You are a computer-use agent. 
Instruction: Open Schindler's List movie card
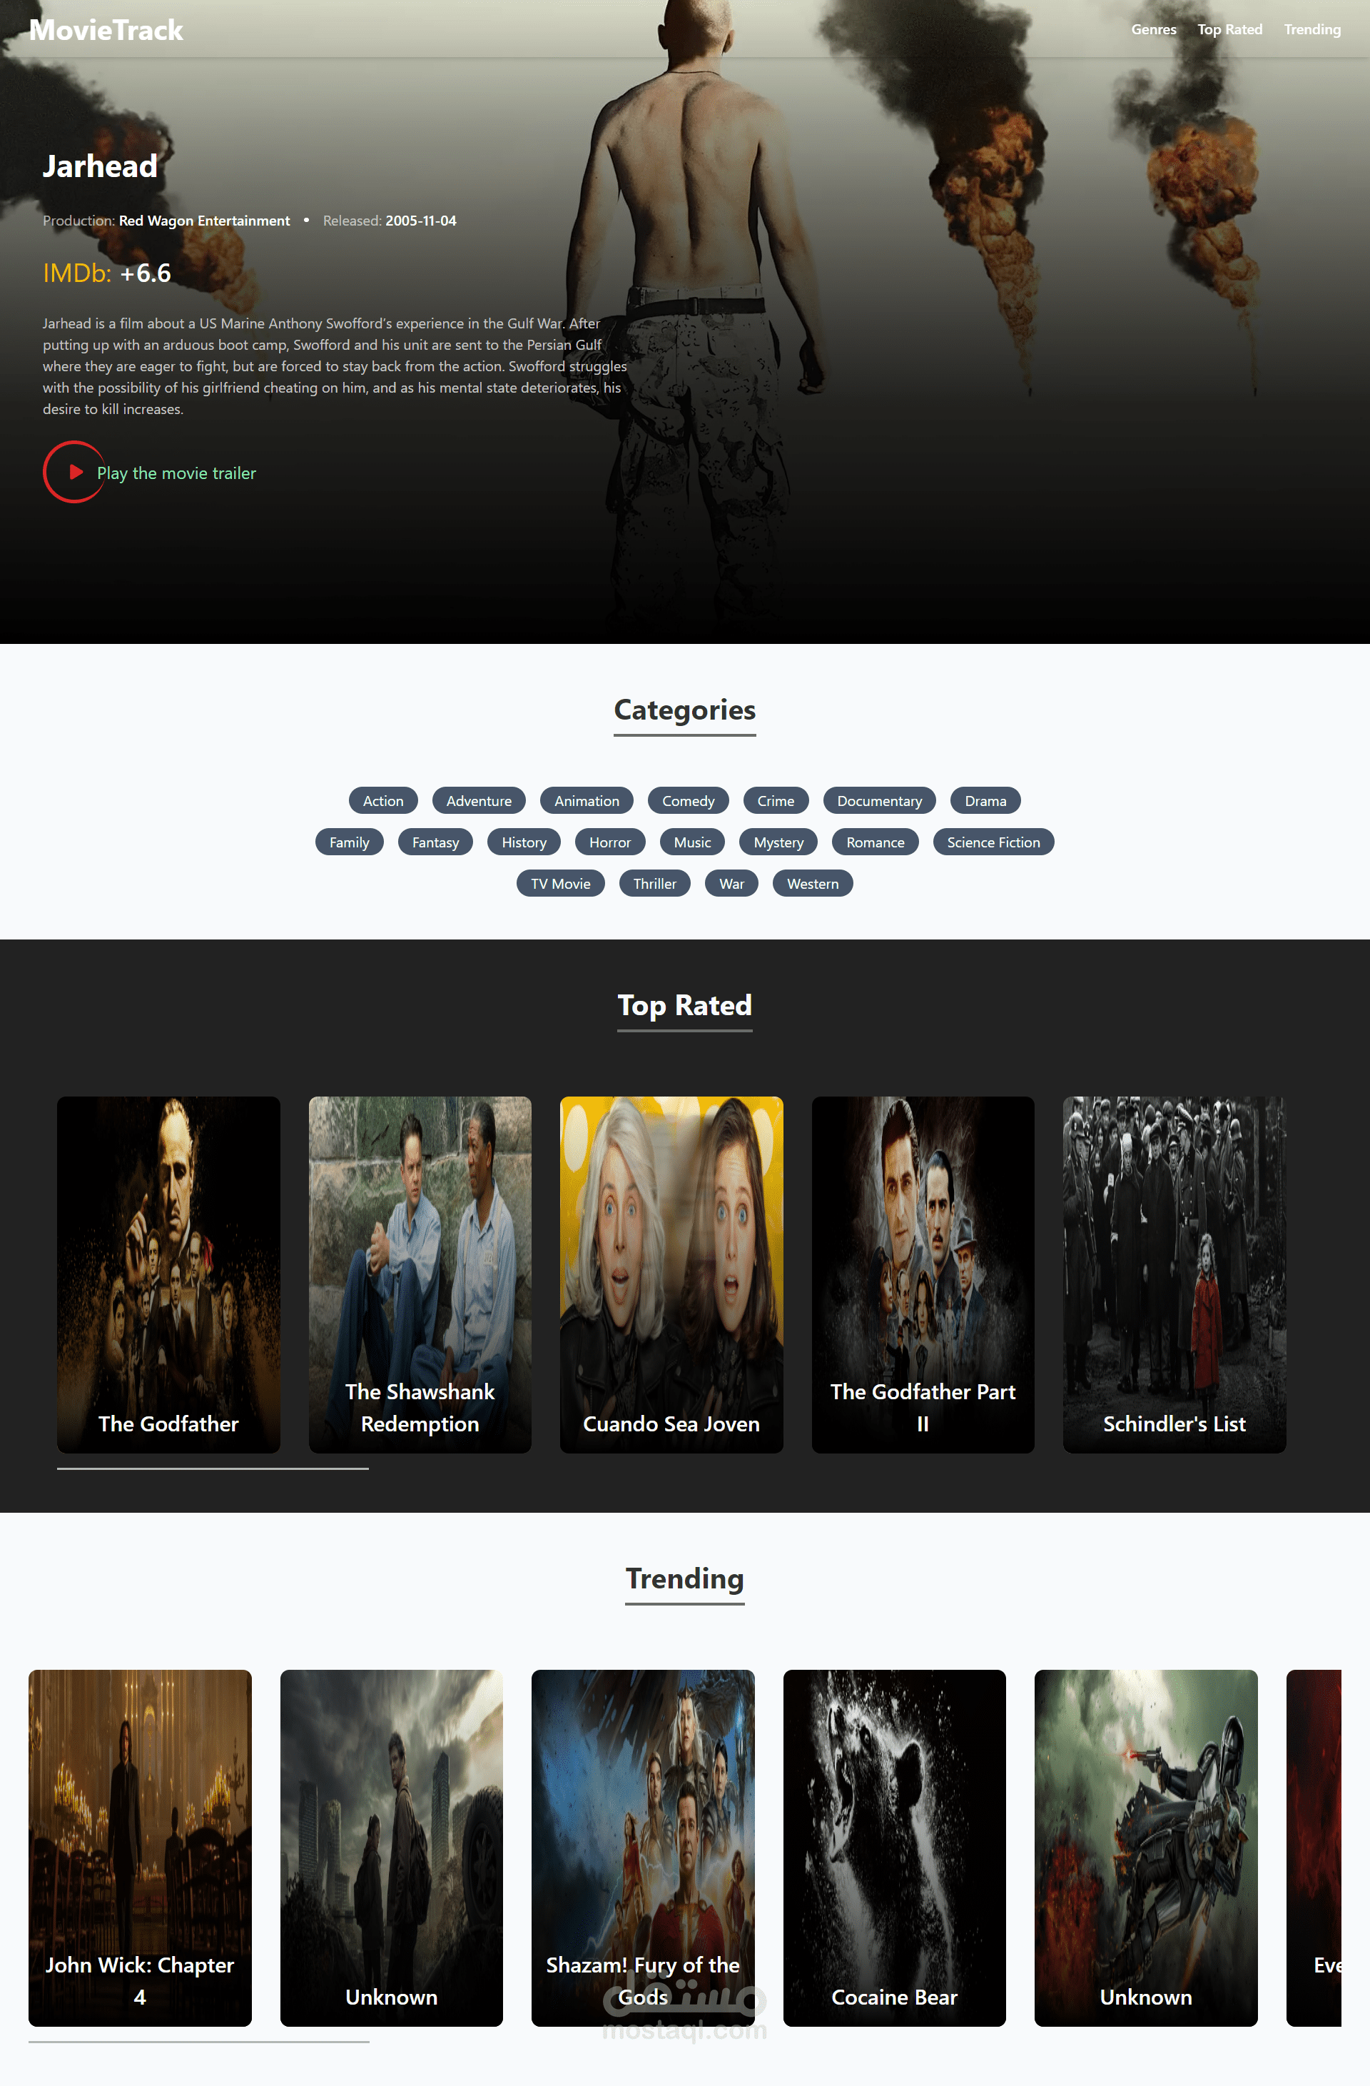(x=1174, y=1274)
